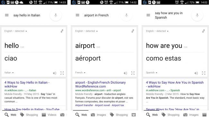Tap microphone beside 'say how are you in Spanish'
The width and height of the screenshot is (209, 117).
tap(197, 15)
